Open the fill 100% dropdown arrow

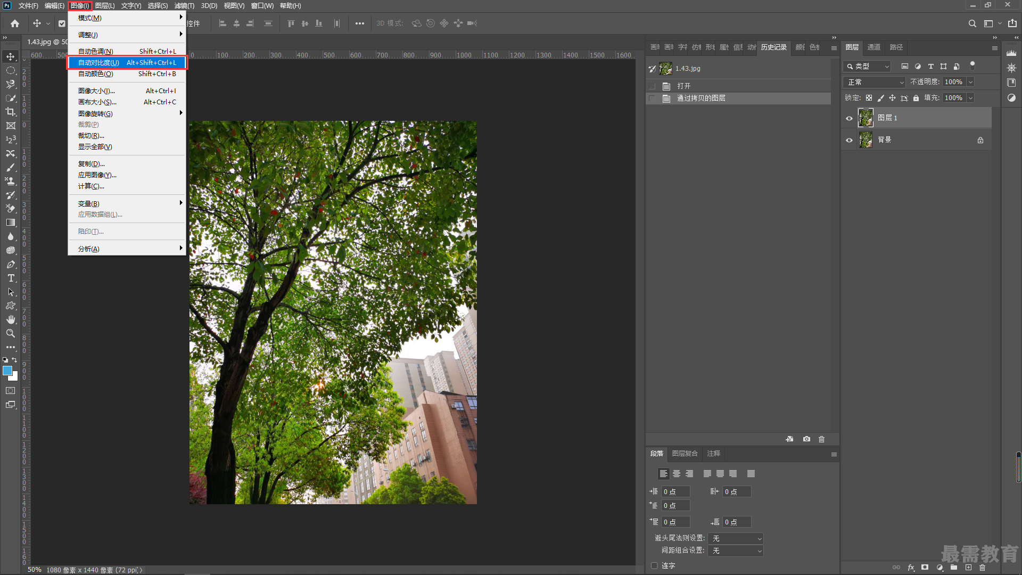(970, 98)
